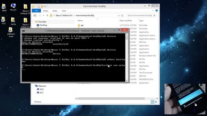Image resolution: width=207 pixels, height=116 pixels.
Task: Click Nexus 5 KitKat 4.4.4 breadcrumb
Action: [x=64, y=15]
